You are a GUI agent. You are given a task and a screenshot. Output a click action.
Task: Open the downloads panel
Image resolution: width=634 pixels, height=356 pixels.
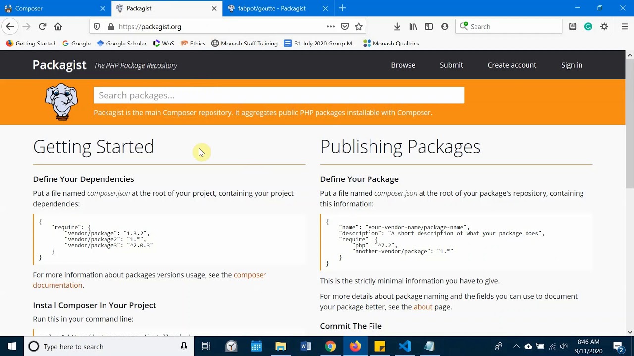[x=397, y=26]
